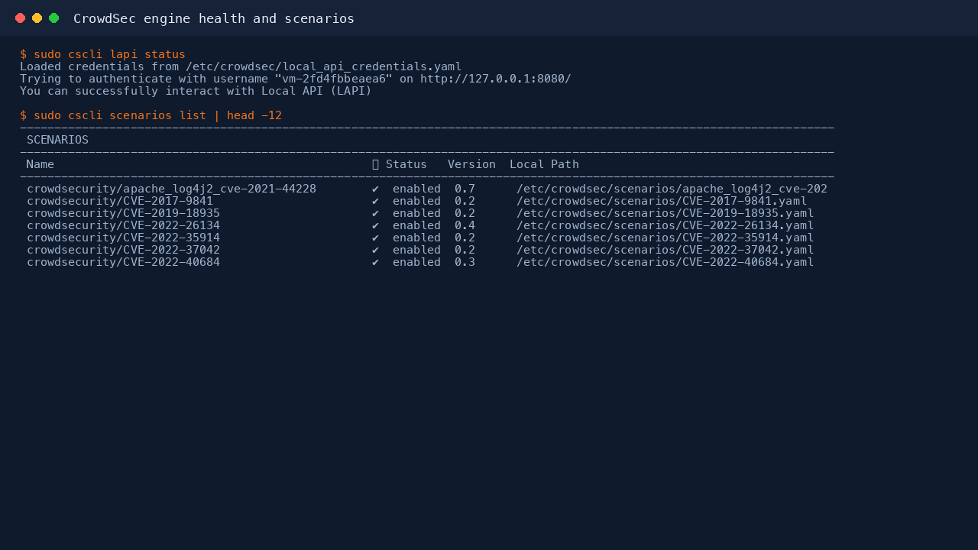Click 'enabled' status in the CVE-2019-18935 row

coord(416,213)
